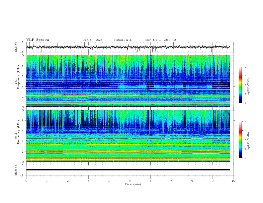Click the ch.2 spectrogram panel
Image resolution: width=263 pixels, height=203 pixels.
click(128, 136)
